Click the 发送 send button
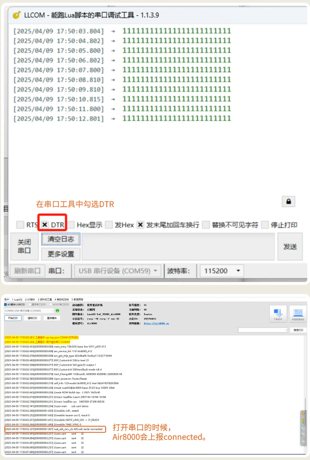This screenshot has height=460, width=310. pyautogui.click(x=290, y=246)
